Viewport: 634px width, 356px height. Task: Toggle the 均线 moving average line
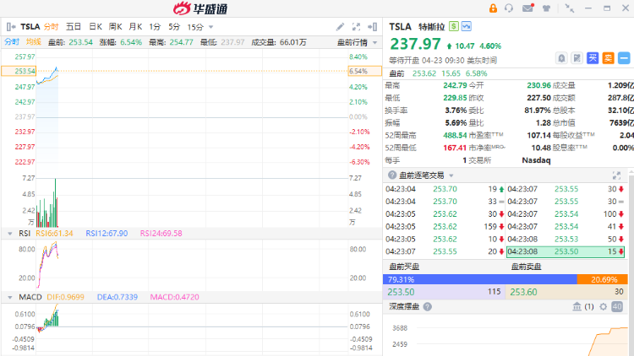pyautogui.click(x=33, y=41)
